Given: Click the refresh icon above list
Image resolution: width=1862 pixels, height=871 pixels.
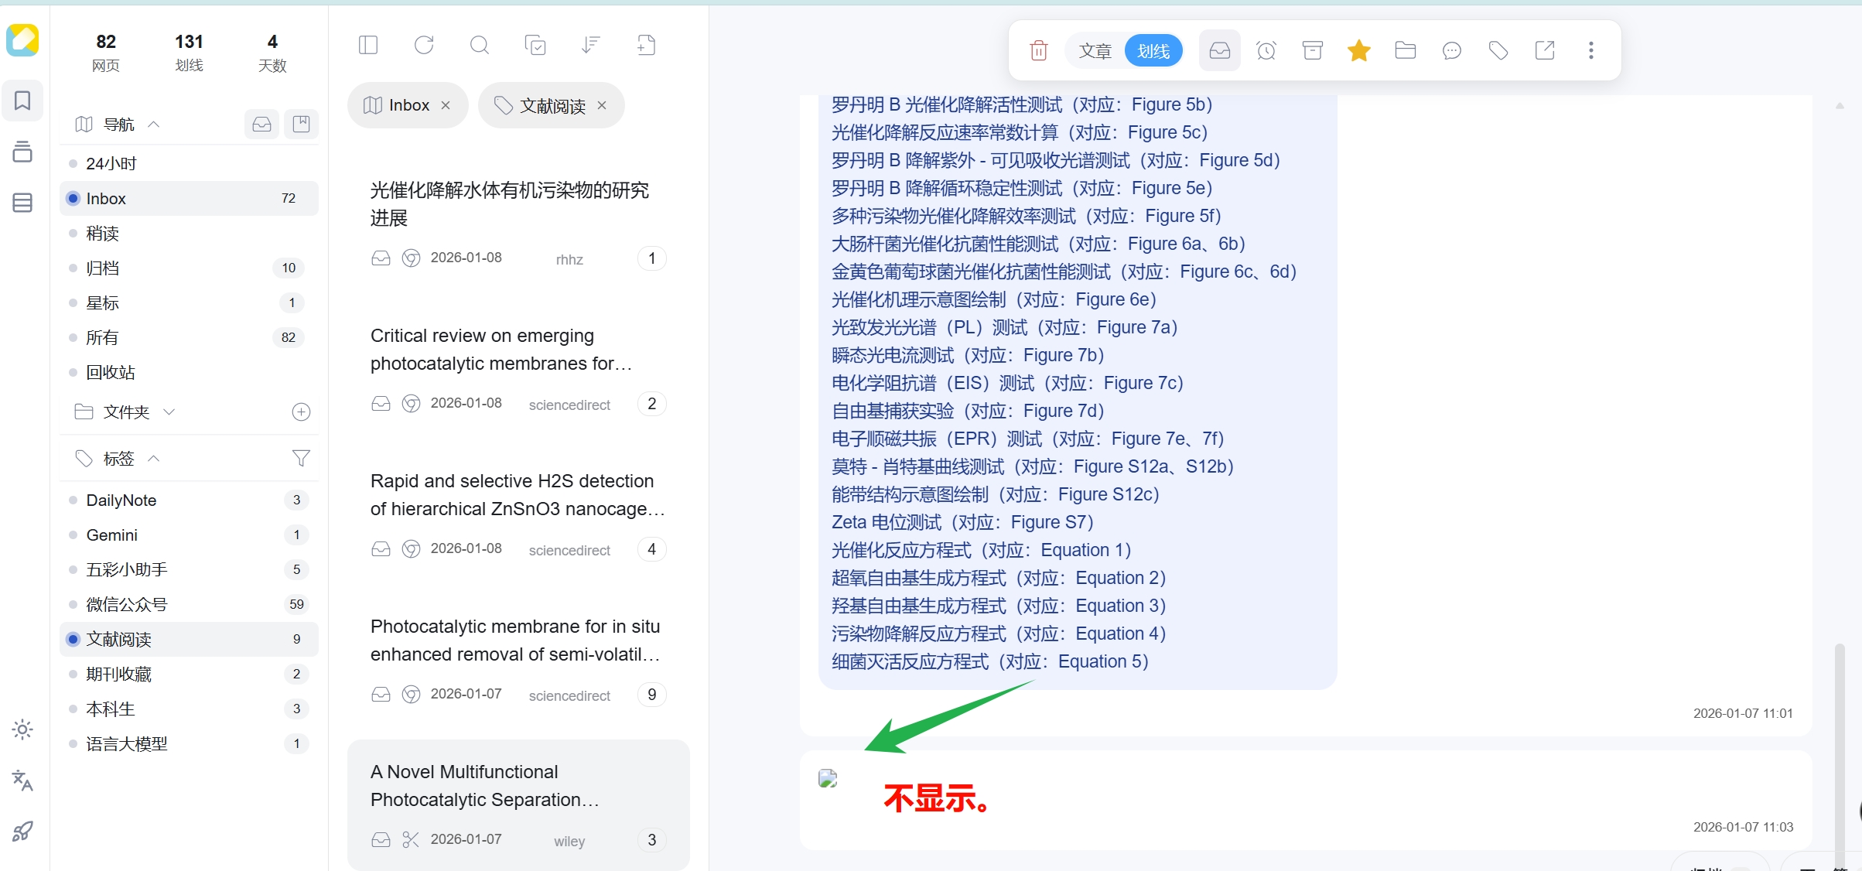Looking at the screenshot, I should point(424,46).
